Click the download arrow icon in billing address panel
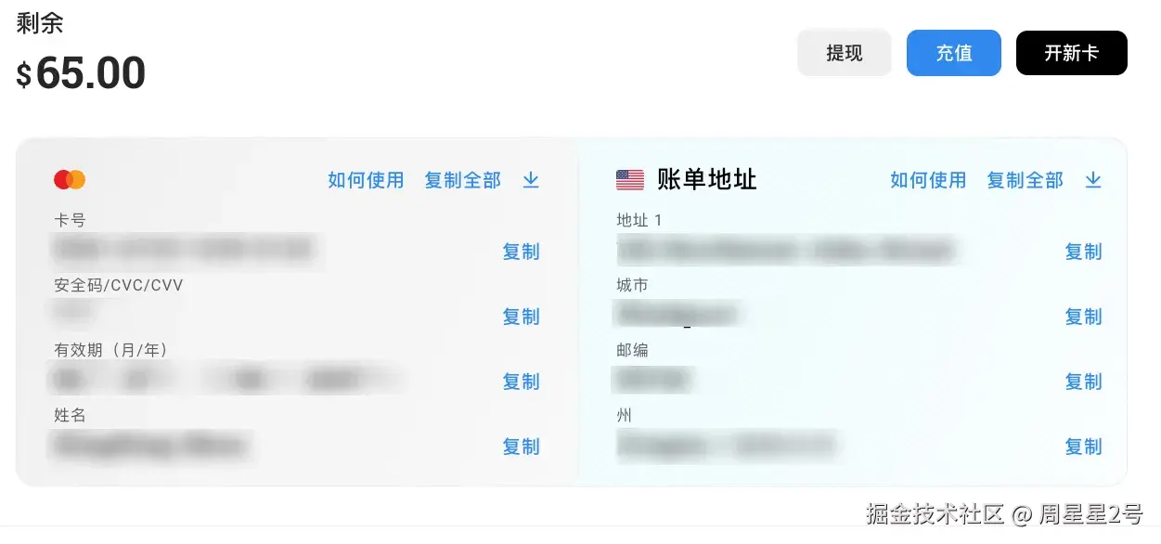1161x544 pixels. 1093,180
